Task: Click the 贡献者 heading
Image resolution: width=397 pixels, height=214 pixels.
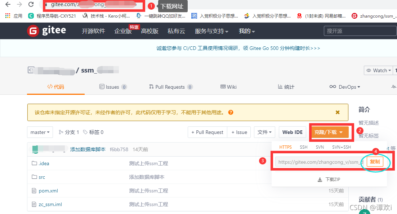Action: tap(367, 200)
